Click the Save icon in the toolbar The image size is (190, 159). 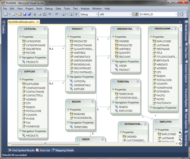coord(25,14)
